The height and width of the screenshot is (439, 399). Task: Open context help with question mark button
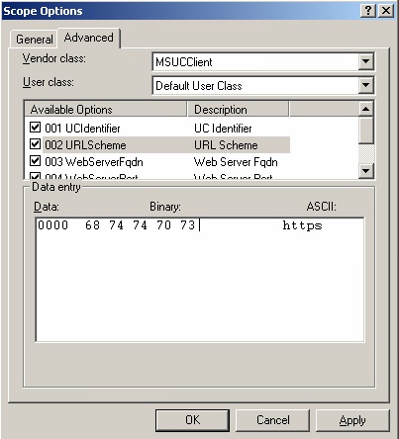(368, 11)
